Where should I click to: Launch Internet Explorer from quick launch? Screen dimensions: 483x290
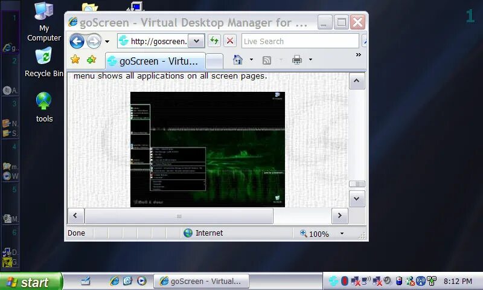click(115, 281)
